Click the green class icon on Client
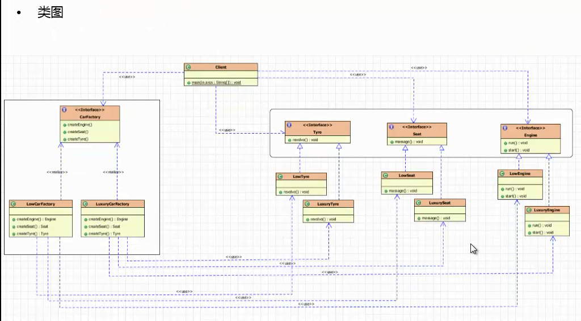Image resolution: width=581 pixels, height=321 pixels. (188, 67)
